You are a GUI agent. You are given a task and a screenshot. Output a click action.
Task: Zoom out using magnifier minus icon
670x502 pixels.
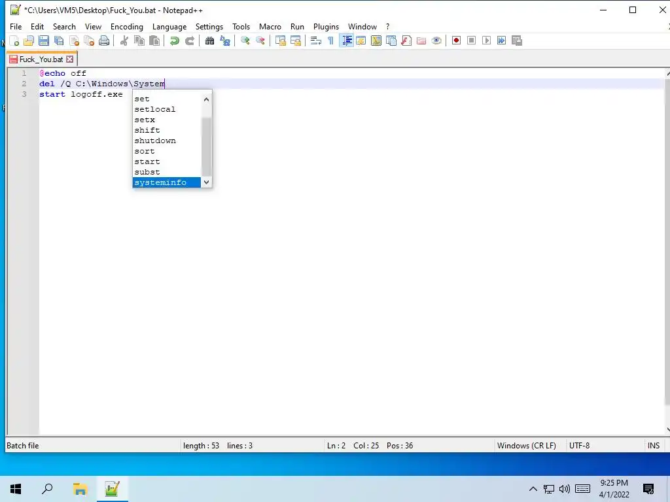click(260, 41)
